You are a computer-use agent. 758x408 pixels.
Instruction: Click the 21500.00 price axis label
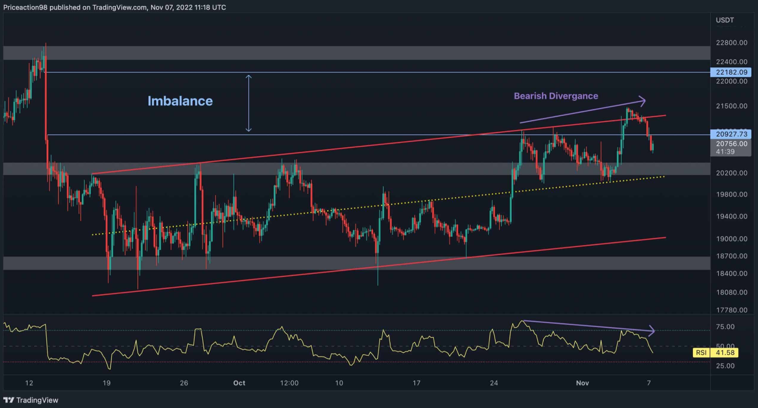click(732, 106)
